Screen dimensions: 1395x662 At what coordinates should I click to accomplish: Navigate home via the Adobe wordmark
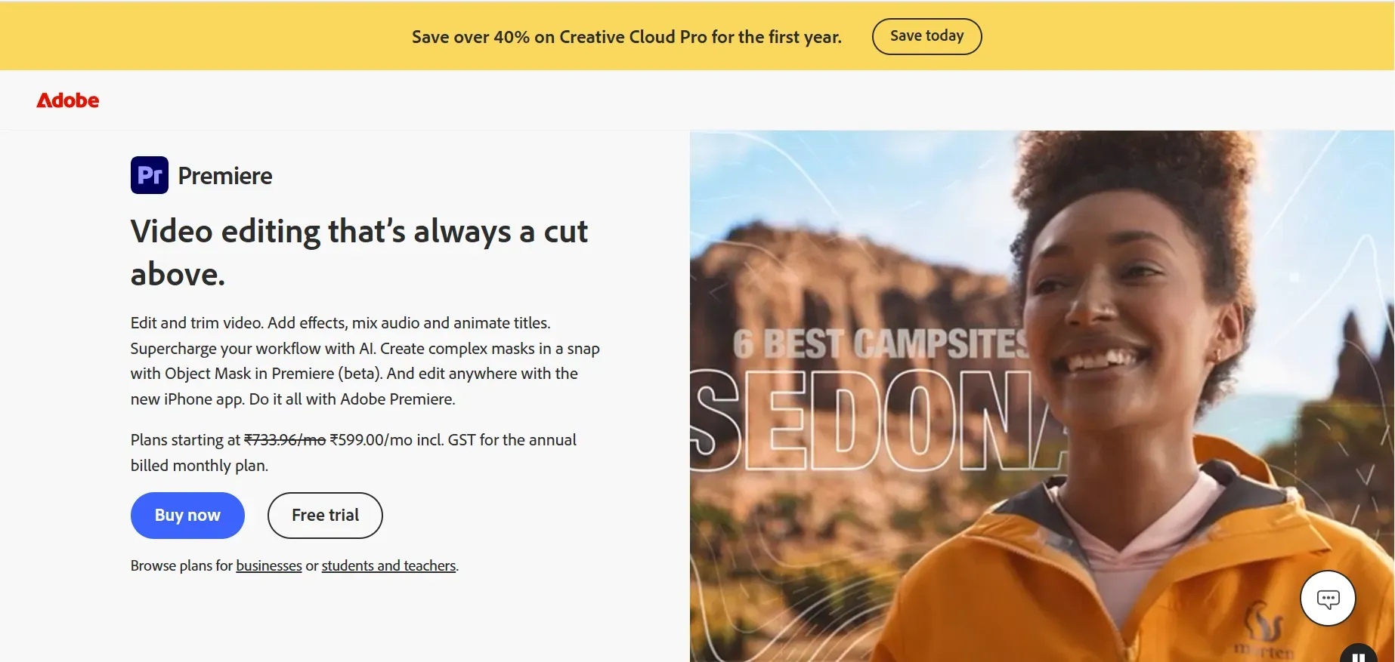67,100
